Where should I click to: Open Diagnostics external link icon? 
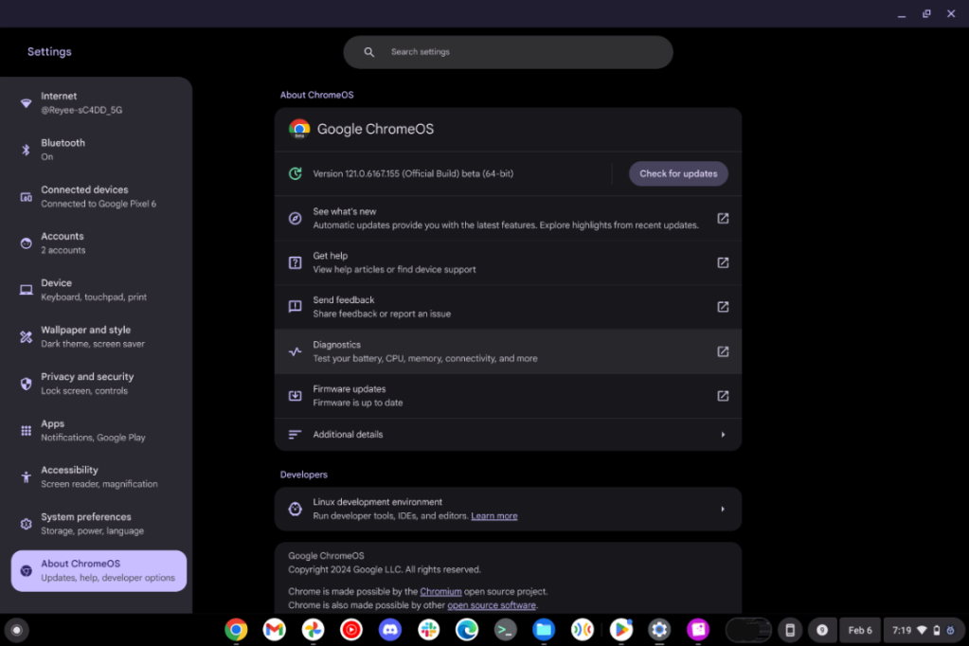(723, 351)
